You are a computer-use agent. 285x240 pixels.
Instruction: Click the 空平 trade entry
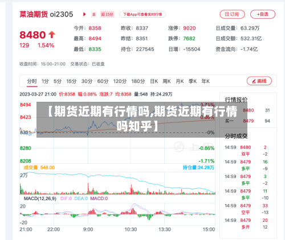click(245, 213)
